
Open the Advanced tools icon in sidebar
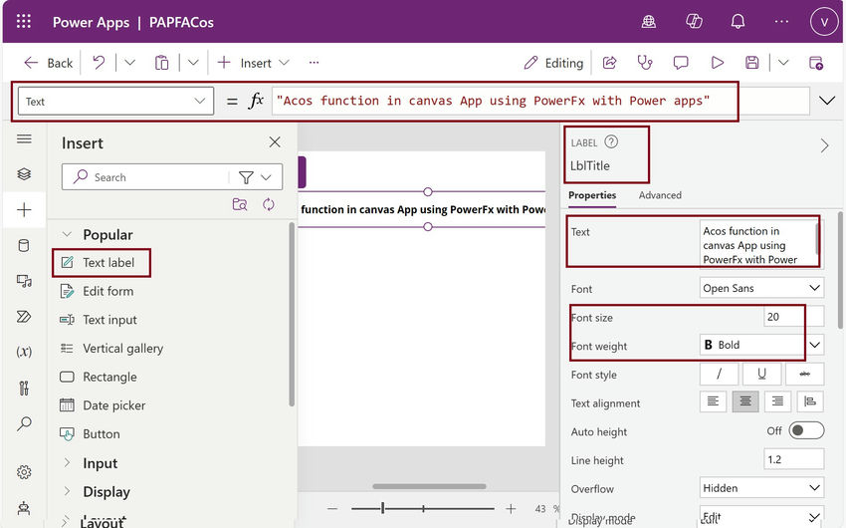(x=24, y=388)
